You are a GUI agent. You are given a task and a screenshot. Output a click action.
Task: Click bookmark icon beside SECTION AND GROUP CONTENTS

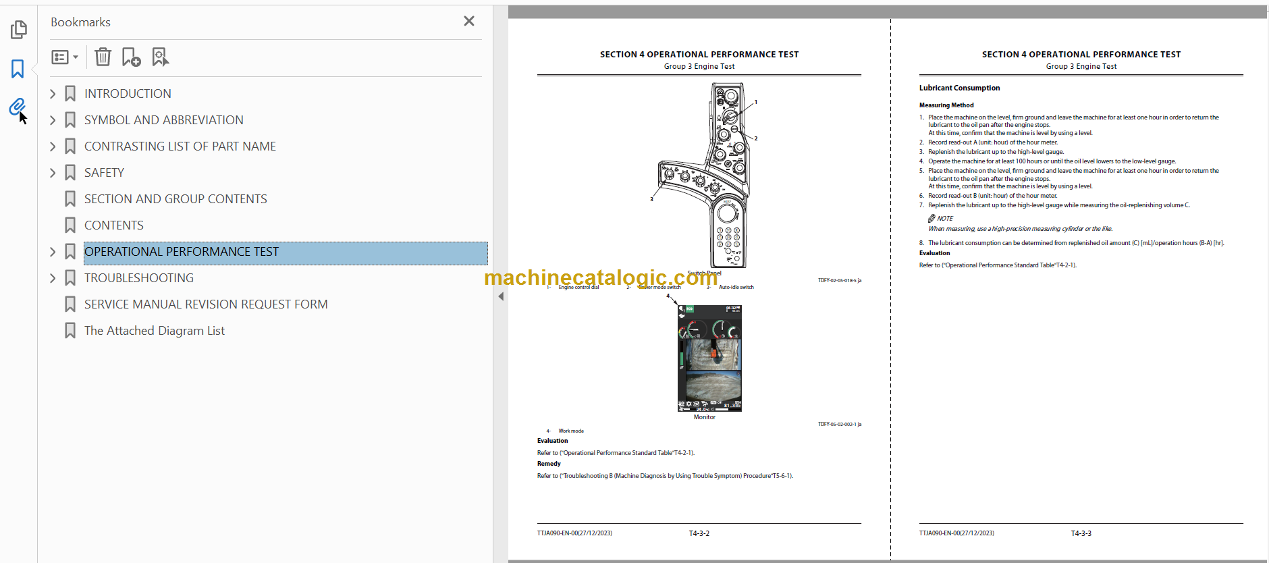tap(70, 199)
